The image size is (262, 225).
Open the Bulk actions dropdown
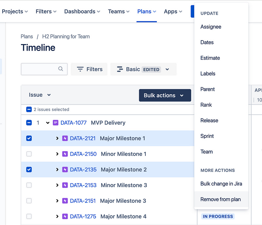point(165,95)
